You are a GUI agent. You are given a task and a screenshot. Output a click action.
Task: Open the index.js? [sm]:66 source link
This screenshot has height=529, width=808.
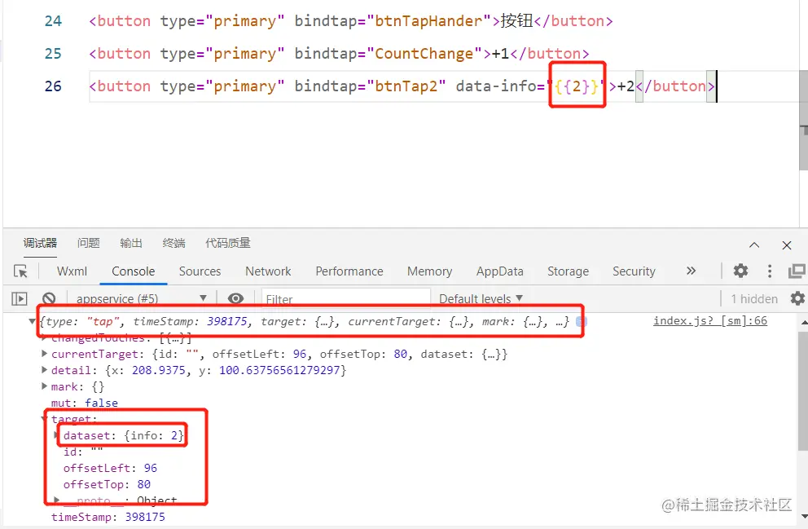pos(710,320)
